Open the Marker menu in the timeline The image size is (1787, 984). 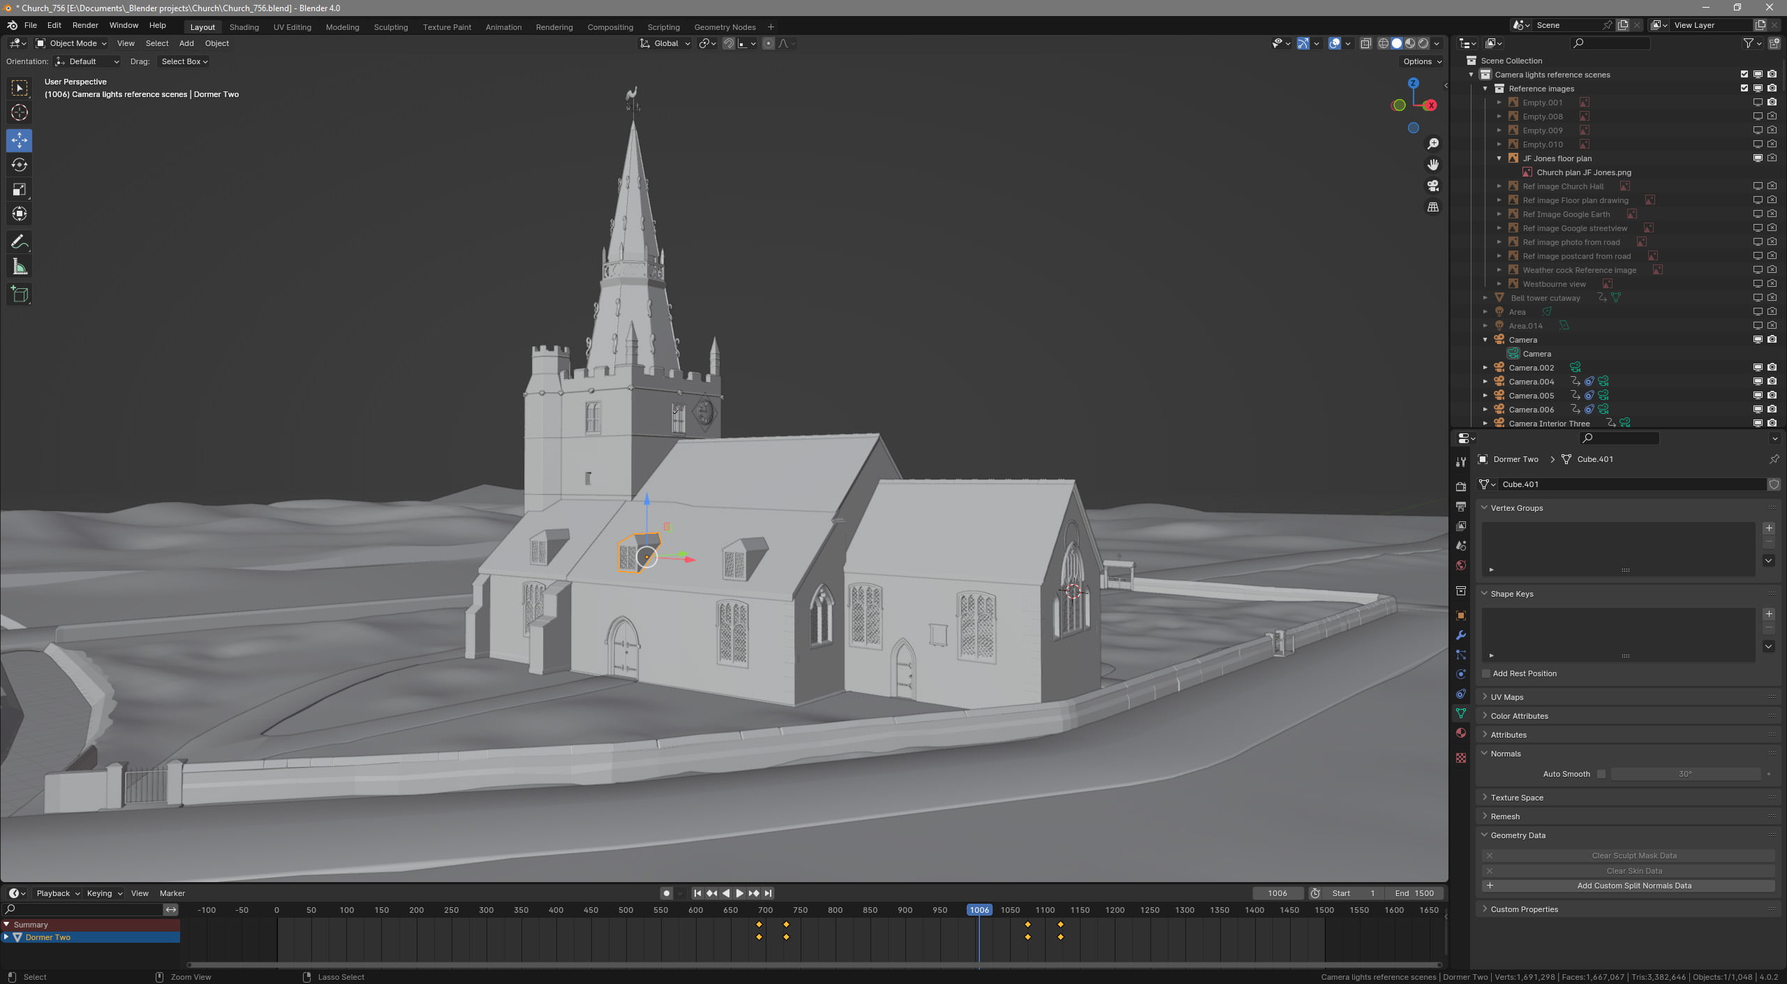[x=172, y=893]
